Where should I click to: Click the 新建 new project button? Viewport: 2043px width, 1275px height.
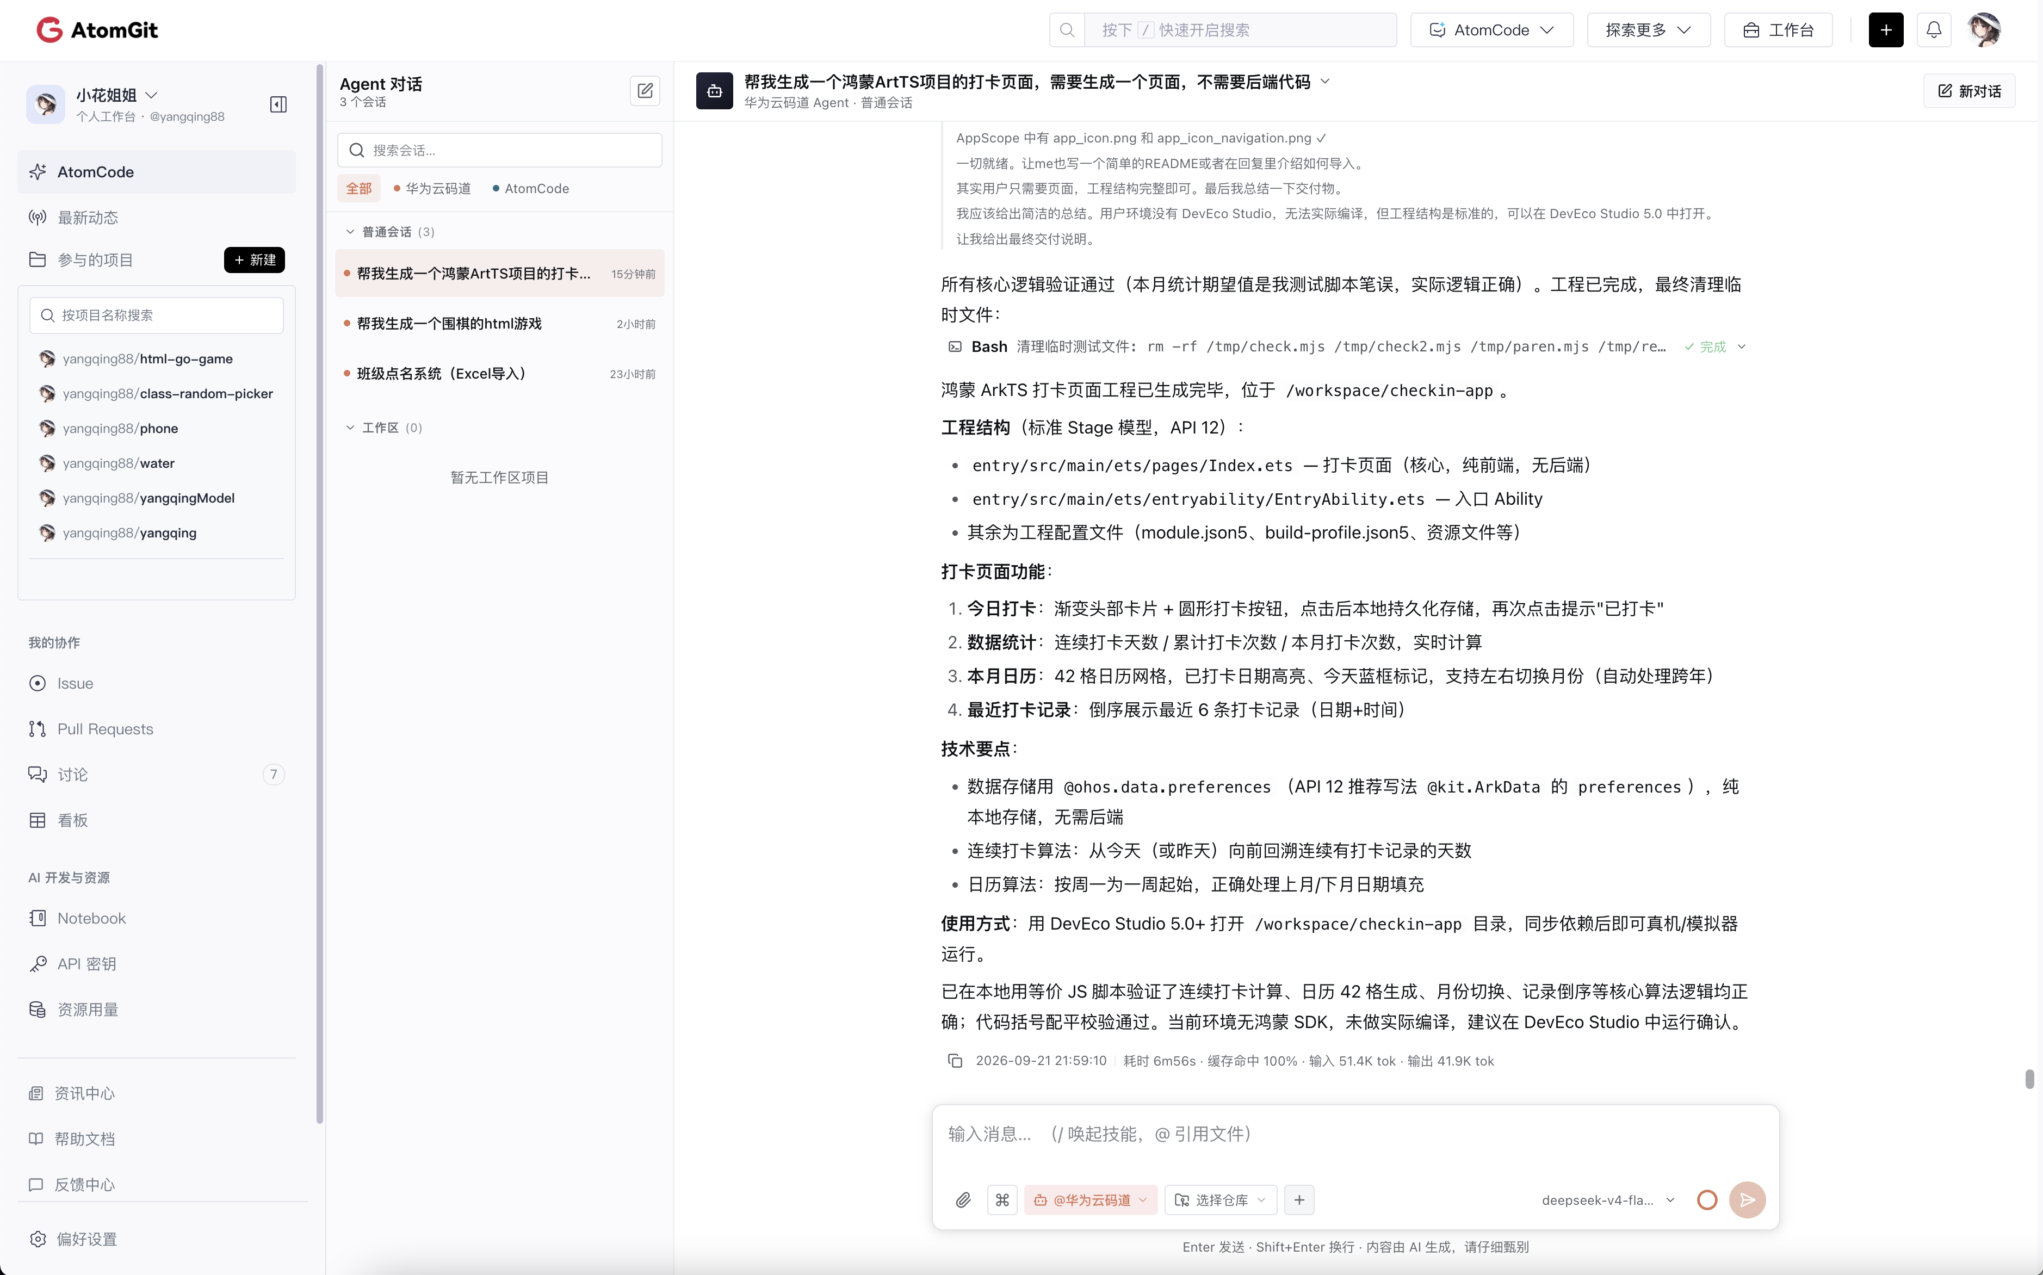coord(255,259)
